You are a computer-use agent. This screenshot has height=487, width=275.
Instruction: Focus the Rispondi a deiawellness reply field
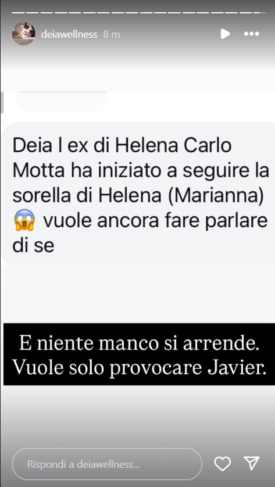[x=107, y=464]
